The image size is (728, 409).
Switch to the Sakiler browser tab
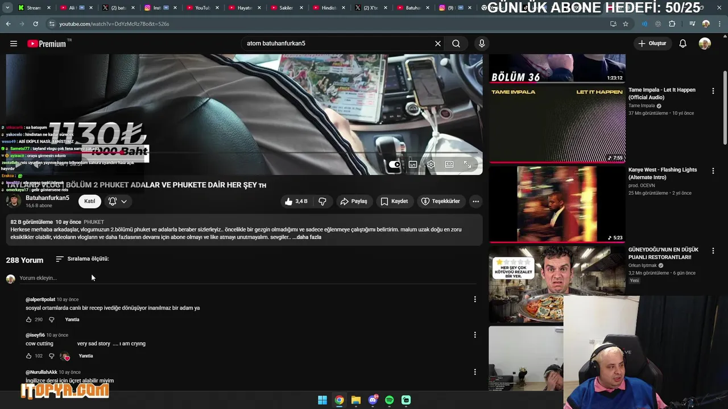point(287,8)
